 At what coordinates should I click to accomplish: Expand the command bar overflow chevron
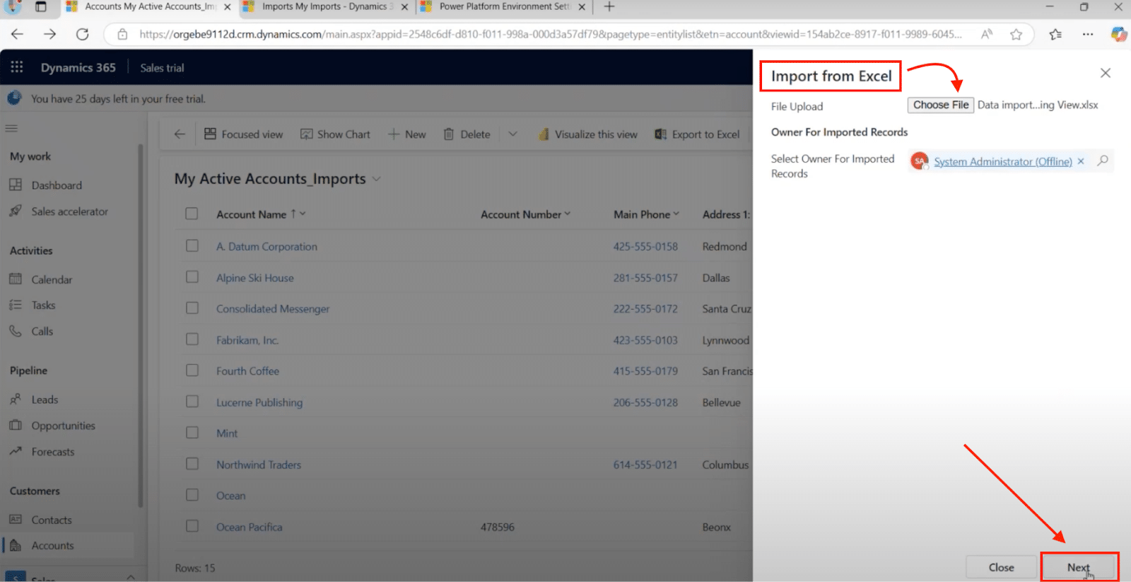pos(512,134)
